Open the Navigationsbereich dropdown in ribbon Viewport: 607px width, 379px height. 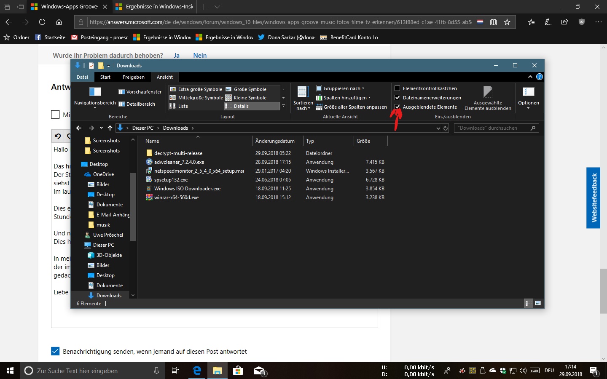95,97
